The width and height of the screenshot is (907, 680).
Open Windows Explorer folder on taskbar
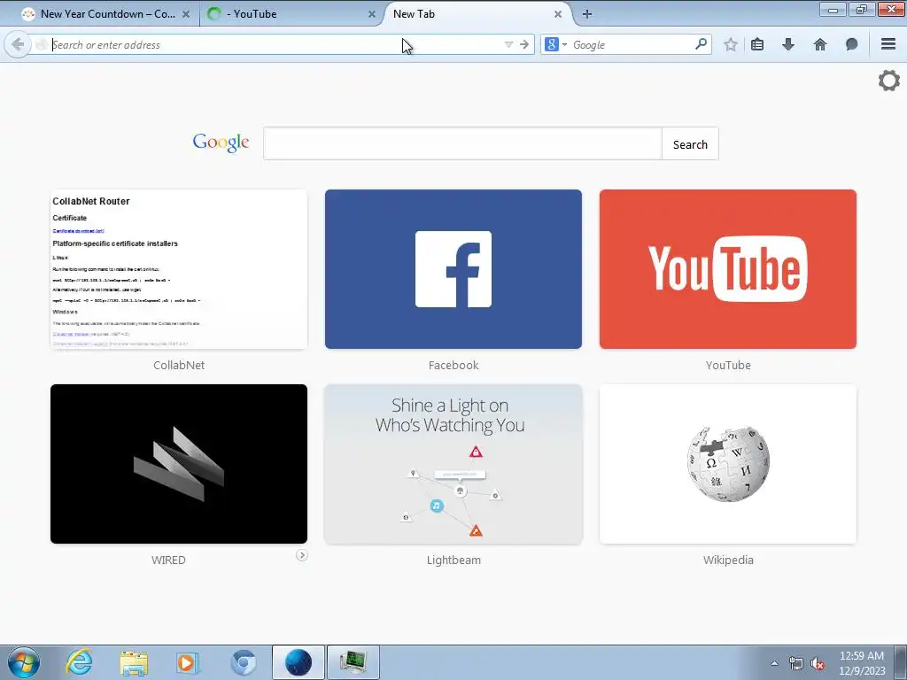[134, 662]
